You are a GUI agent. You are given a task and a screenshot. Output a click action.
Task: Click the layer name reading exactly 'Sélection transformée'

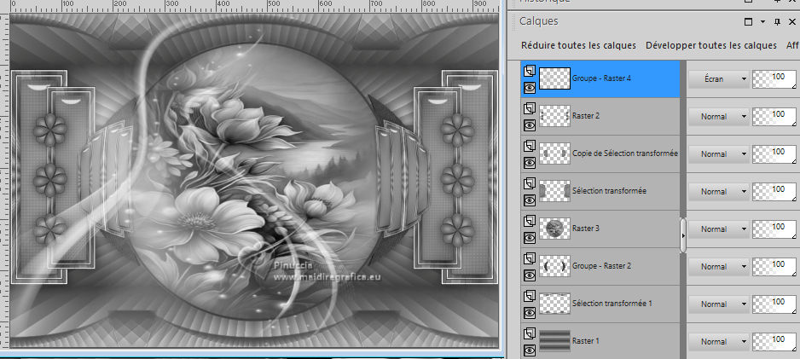pyautogui.click(x=609, y=191)
